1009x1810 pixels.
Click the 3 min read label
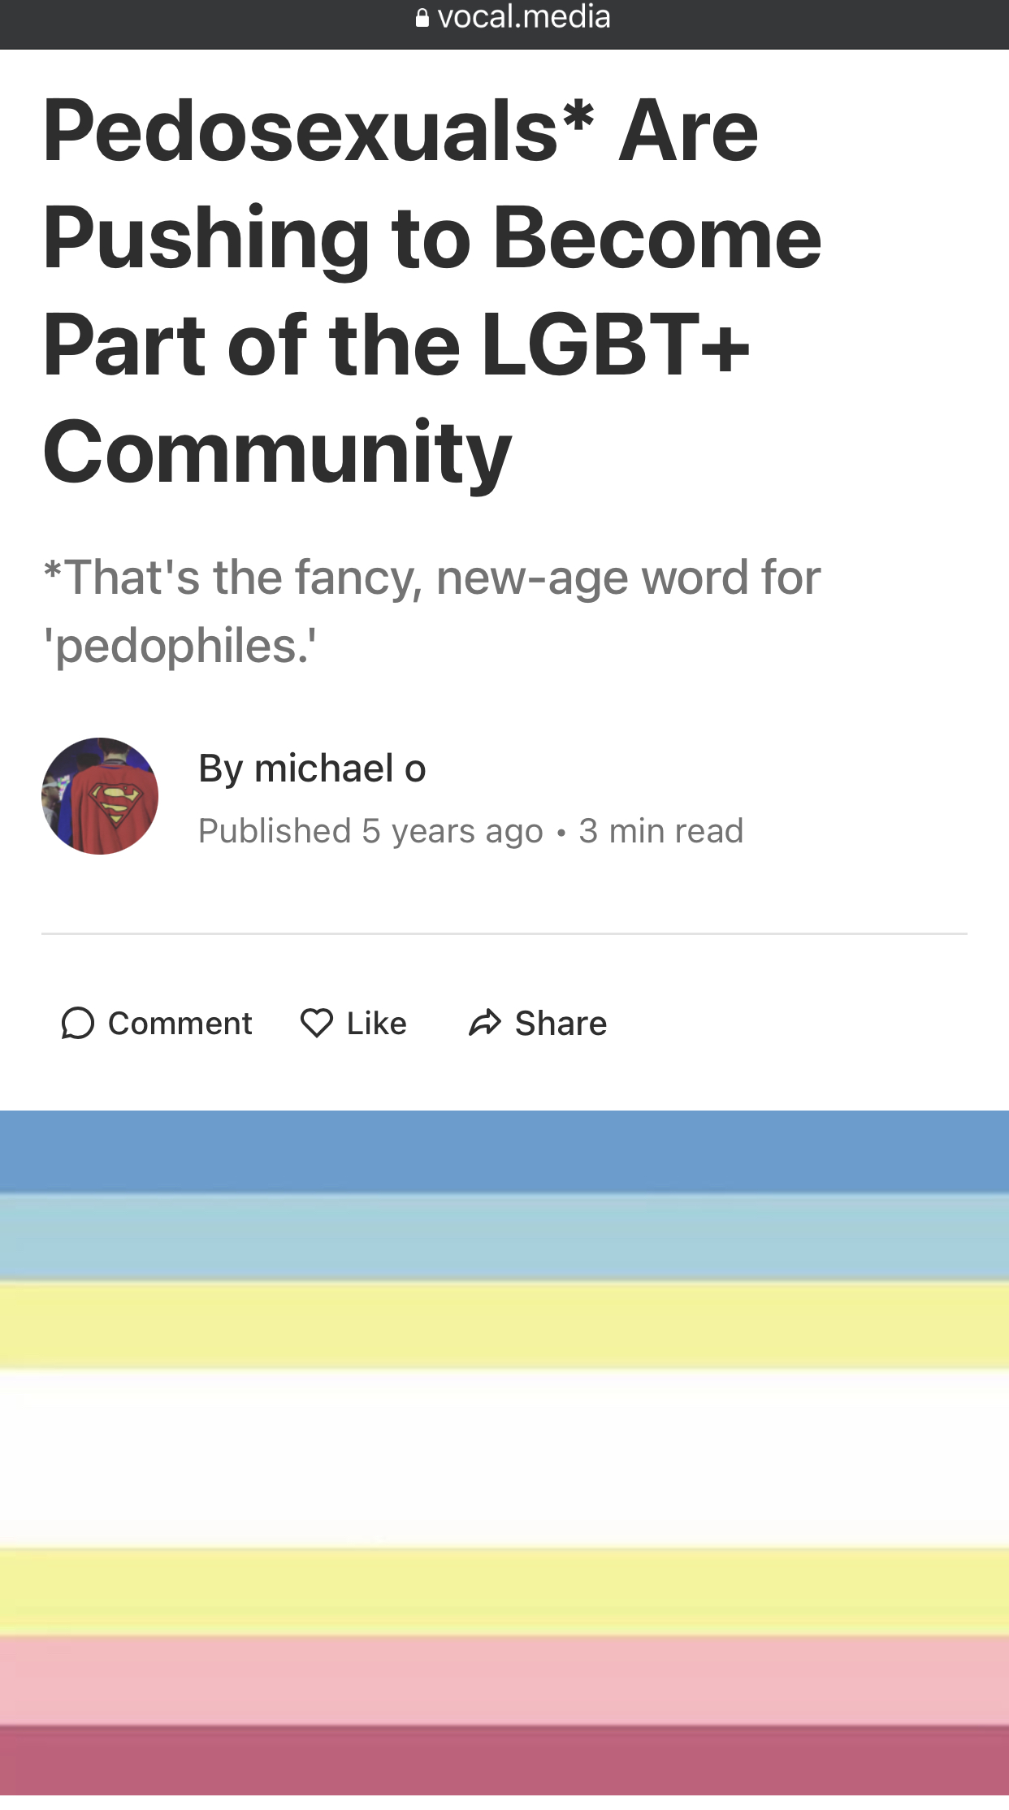click(x=661, y=831)
